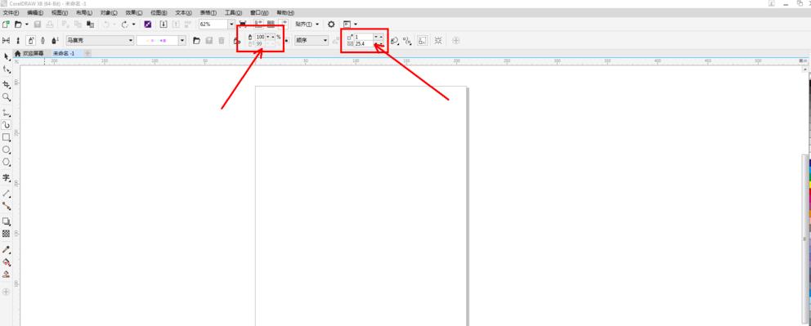The image size is (811, 326).
Task: Click the purple search content icon
Action: [147, 25]
